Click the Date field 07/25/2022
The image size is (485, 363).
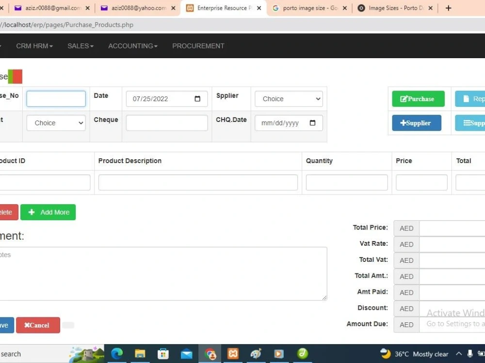coord(167,99)
